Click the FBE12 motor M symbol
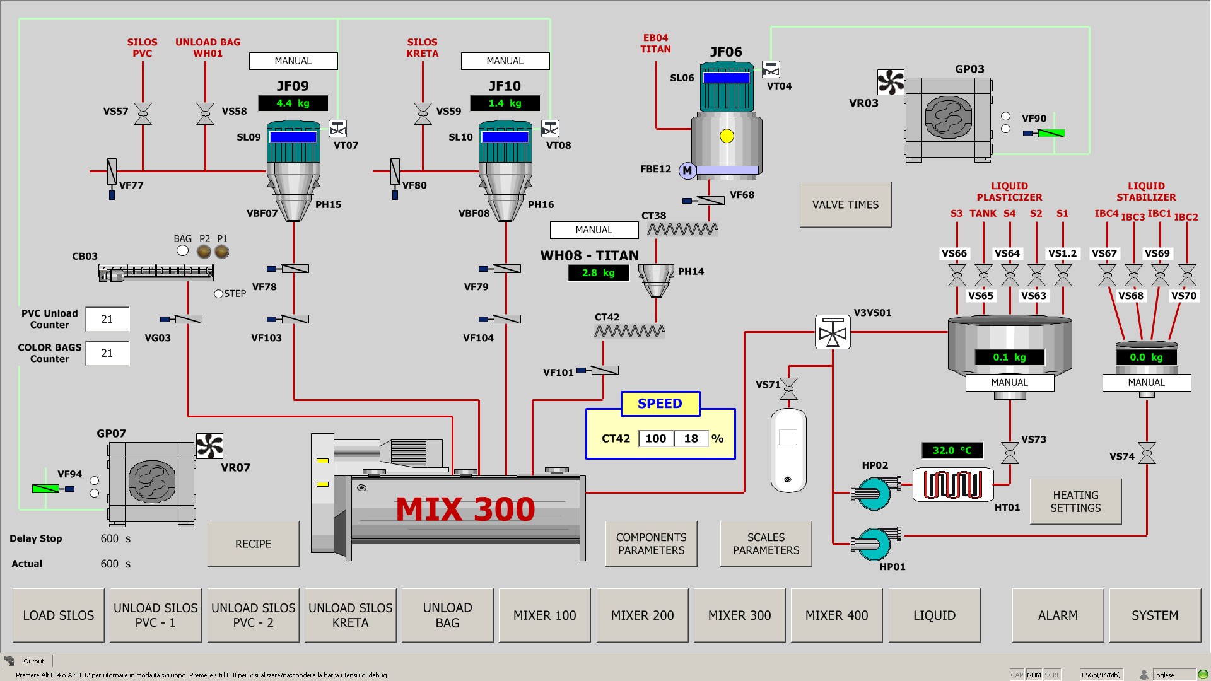 tap(687, 170)
